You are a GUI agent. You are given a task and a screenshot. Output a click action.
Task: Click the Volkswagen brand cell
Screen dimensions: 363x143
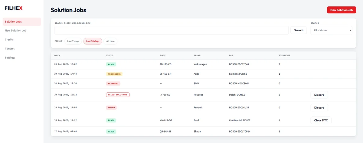[x=200, y=64]
